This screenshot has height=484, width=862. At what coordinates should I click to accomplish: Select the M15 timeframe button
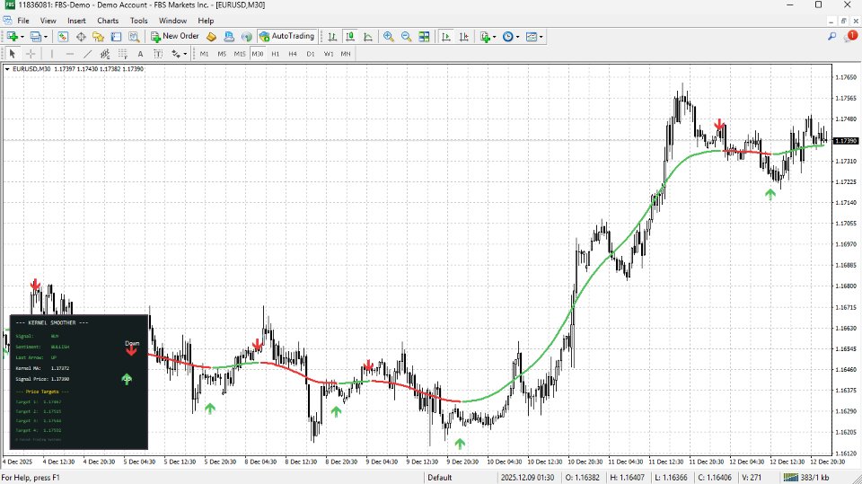(x=240, y=54)
